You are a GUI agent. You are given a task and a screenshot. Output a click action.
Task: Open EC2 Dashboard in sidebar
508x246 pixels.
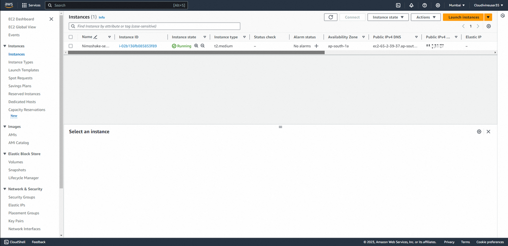coord(21,19)
